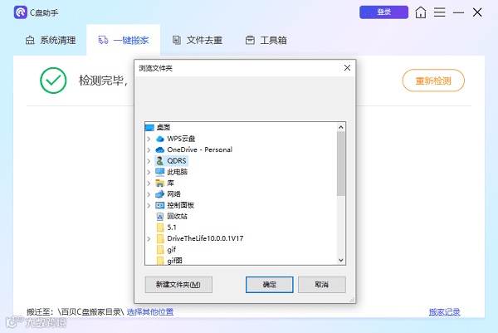This screenshot has height=333, width=498.
Task: Select the 桌面 desktop icon in tree
Action: click(149, 127)
